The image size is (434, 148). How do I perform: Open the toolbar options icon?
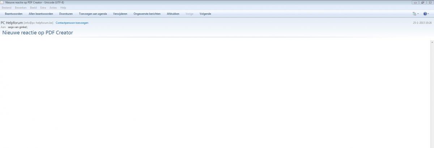coord(414,14)
